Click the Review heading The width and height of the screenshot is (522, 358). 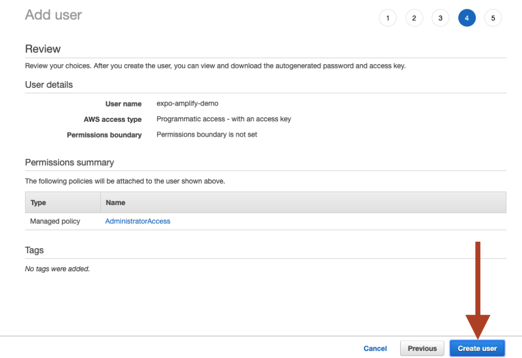[43, 49]
